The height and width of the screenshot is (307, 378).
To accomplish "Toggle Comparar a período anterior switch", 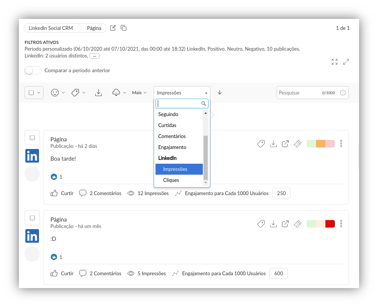I will (33, 70).
